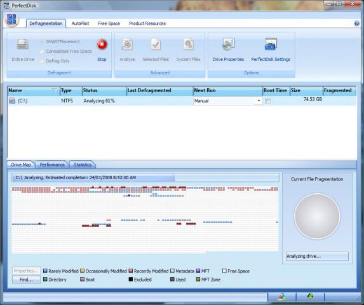Click the Metadata legend swatch

point(172,271)
